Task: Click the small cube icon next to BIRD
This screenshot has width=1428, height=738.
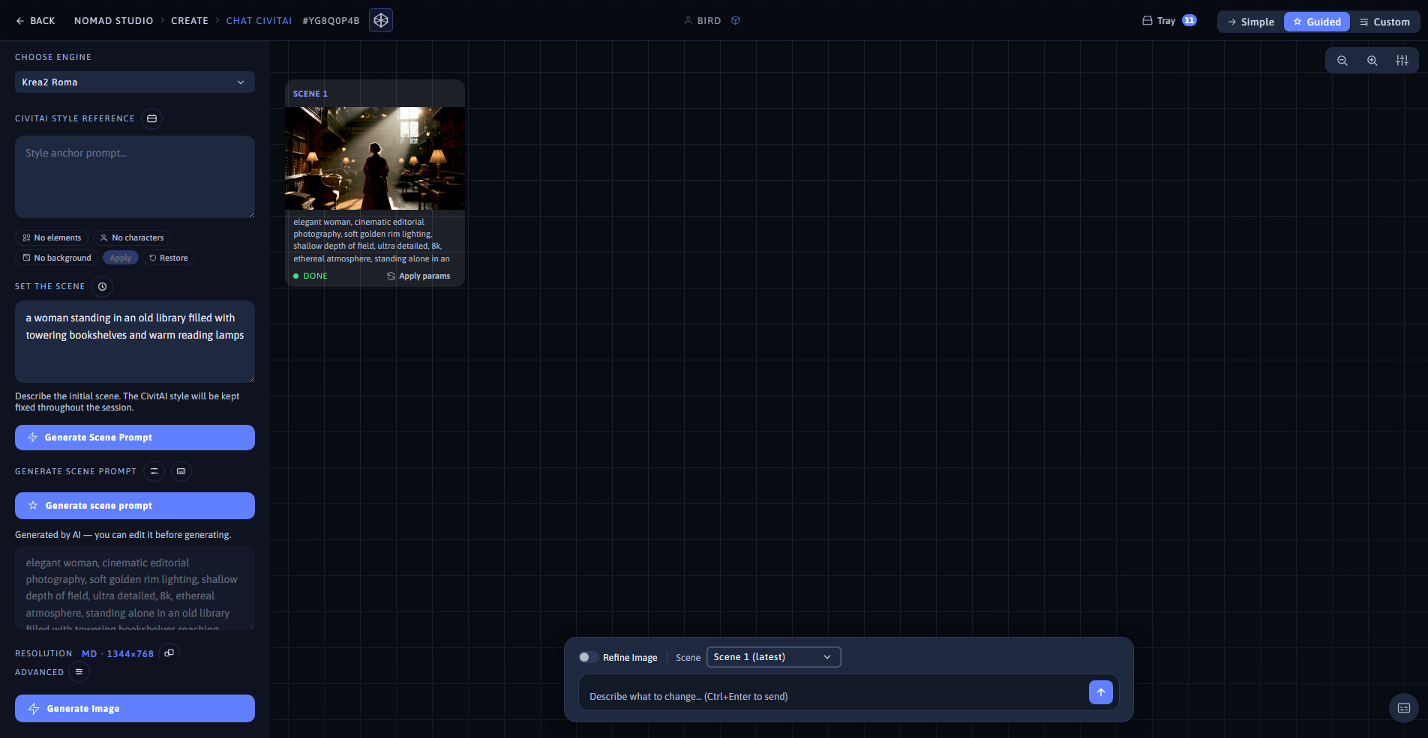Action: coord(736,20)
